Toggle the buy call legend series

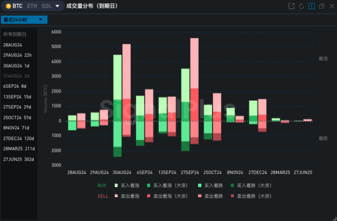point(127,185)
